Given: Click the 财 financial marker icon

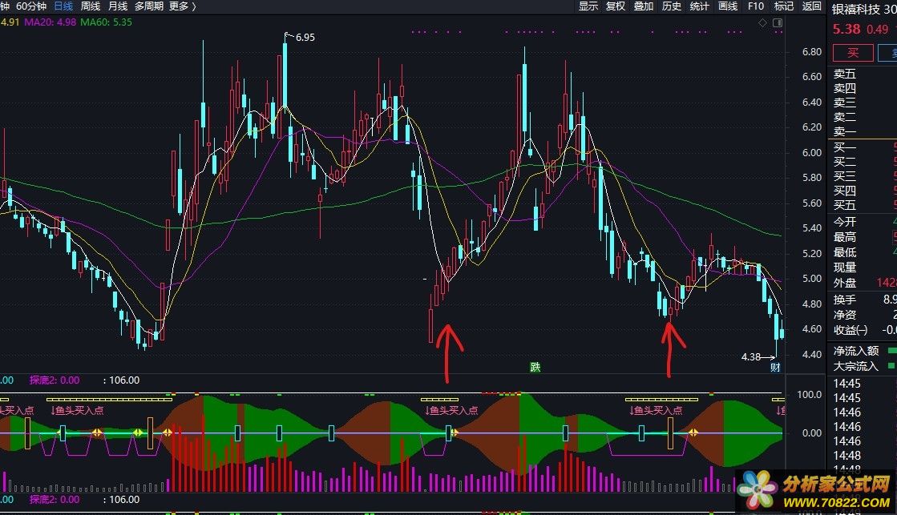Looking at the screenshot, I should pos(775,368).
